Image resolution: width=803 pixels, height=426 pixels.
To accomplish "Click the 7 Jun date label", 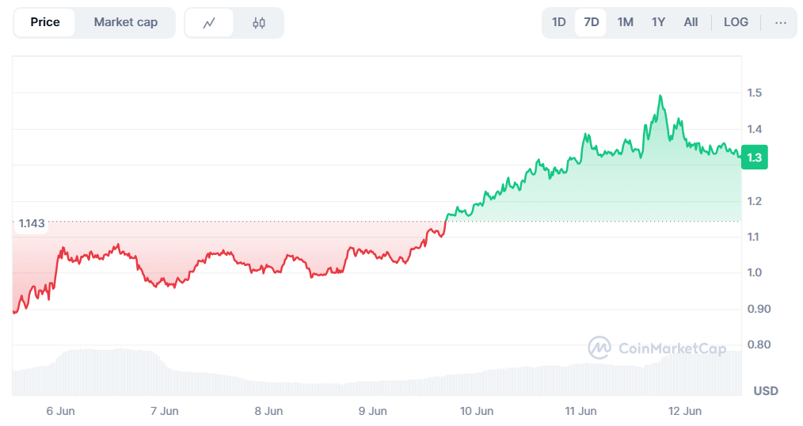I will 164,411.
